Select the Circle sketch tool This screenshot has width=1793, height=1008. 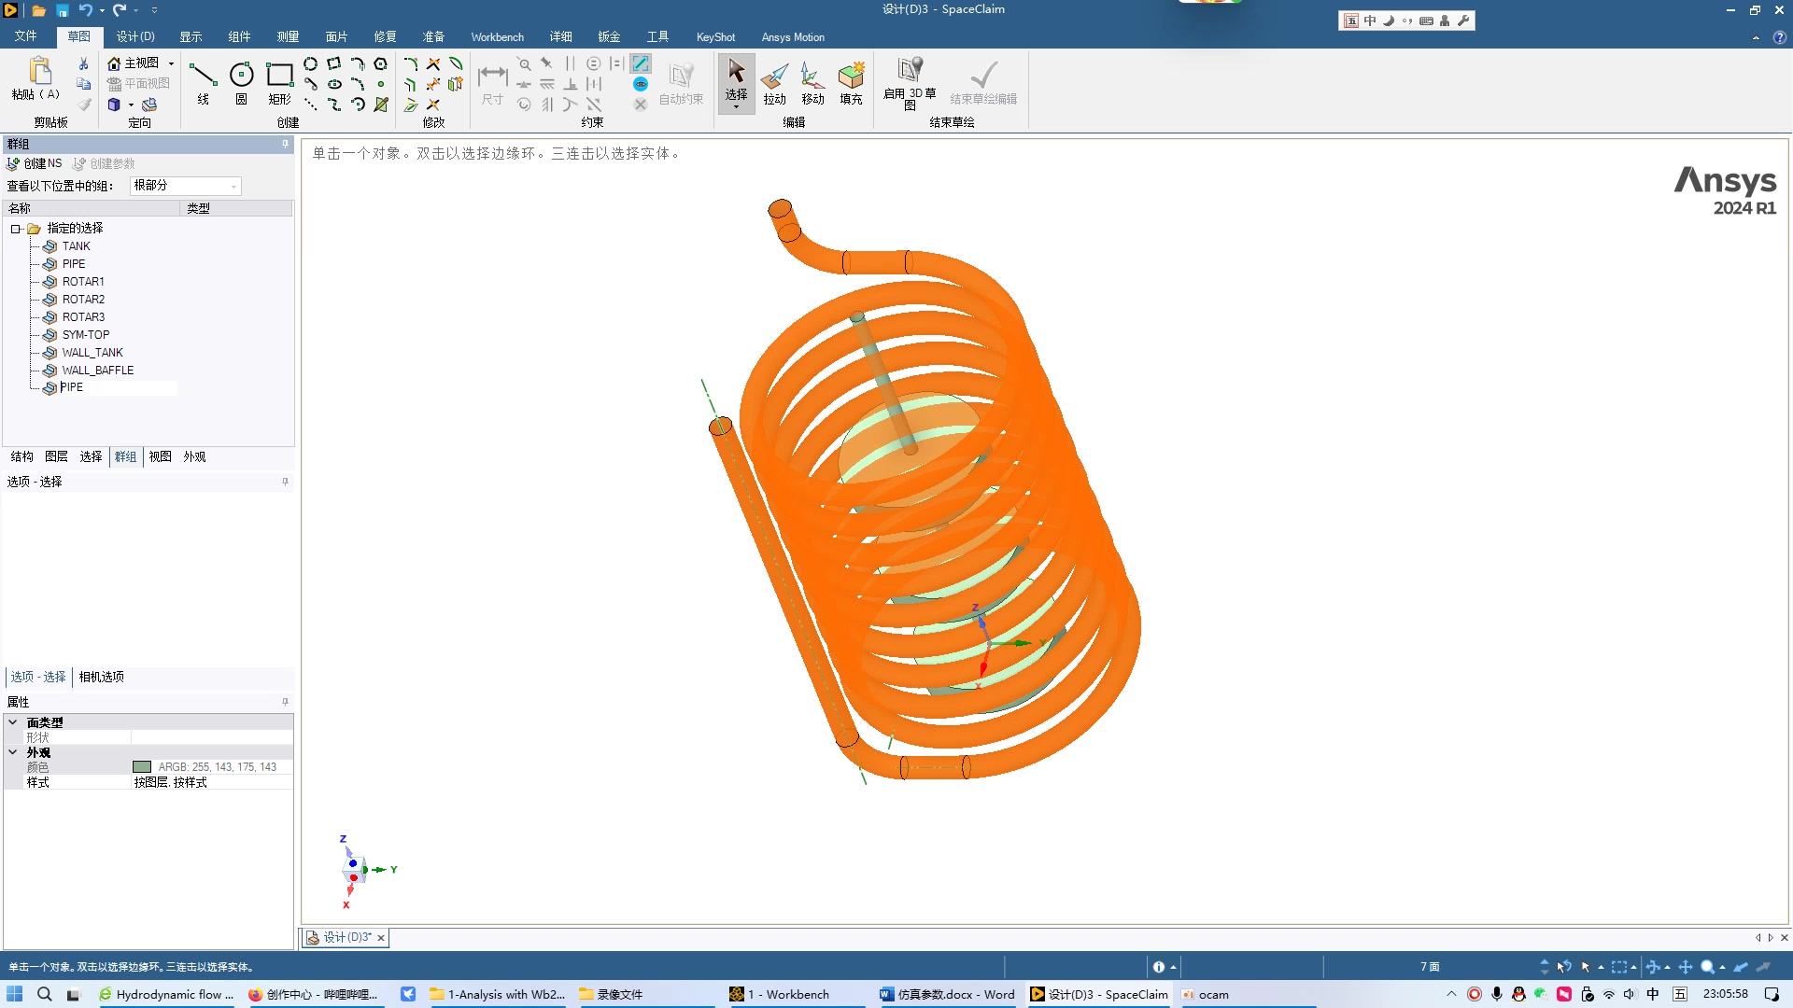(x=241, y=77)
